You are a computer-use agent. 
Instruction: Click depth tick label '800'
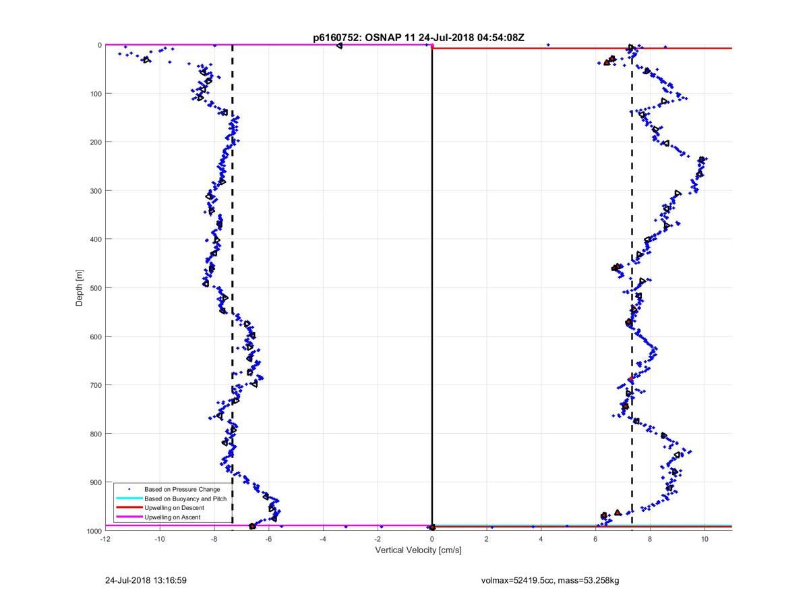(x=95, y=433)
